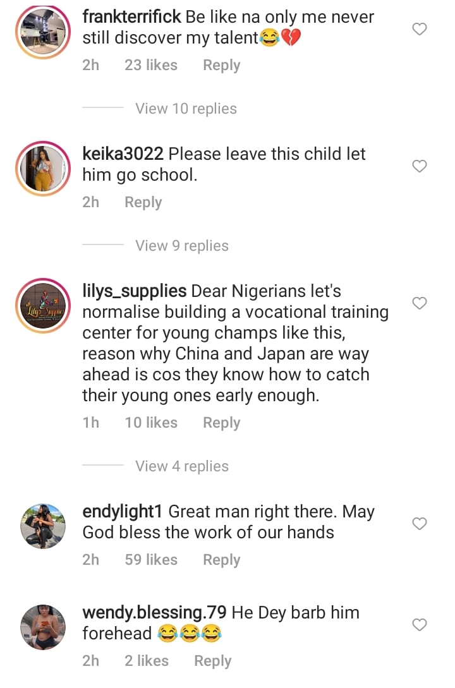Tap heart icon on keika3022's comment
The width and height of the screenshot is (455, 688).
pyautogui.click(x=420, y=166)
